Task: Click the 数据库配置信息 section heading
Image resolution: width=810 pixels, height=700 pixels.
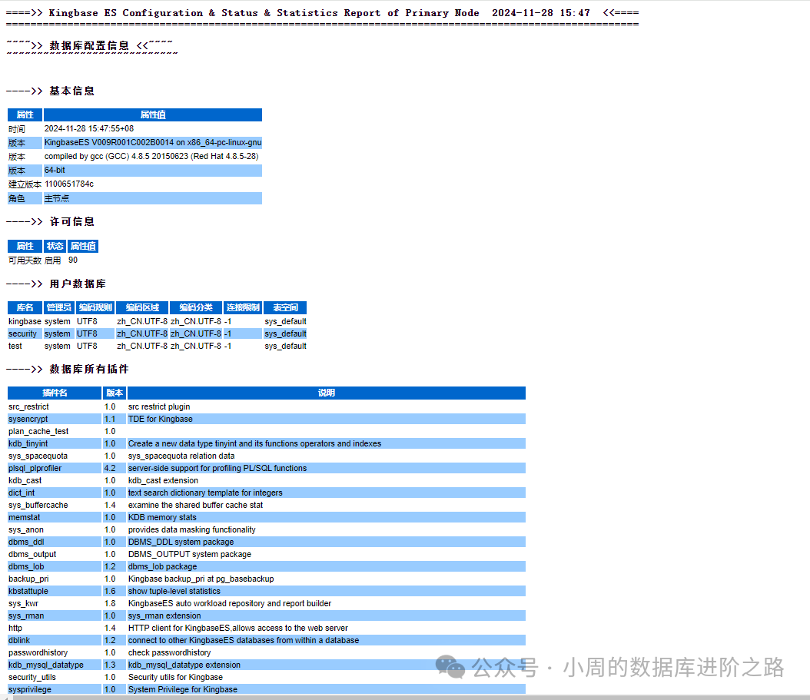Action: coord(89,46)
